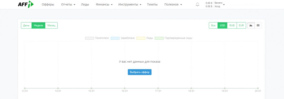Expand the Финансы dropdown menu
Viewport: 284px width, 99px height.
104,4
